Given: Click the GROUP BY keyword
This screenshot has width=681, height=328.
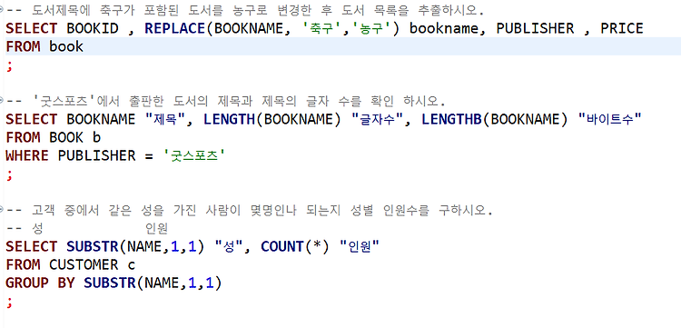Looking at the screenshot, I should pos(40,283).
